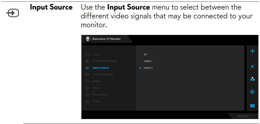
Task: Select the AlienFX Lighting FX icon
Action: (x=88, y=75)
